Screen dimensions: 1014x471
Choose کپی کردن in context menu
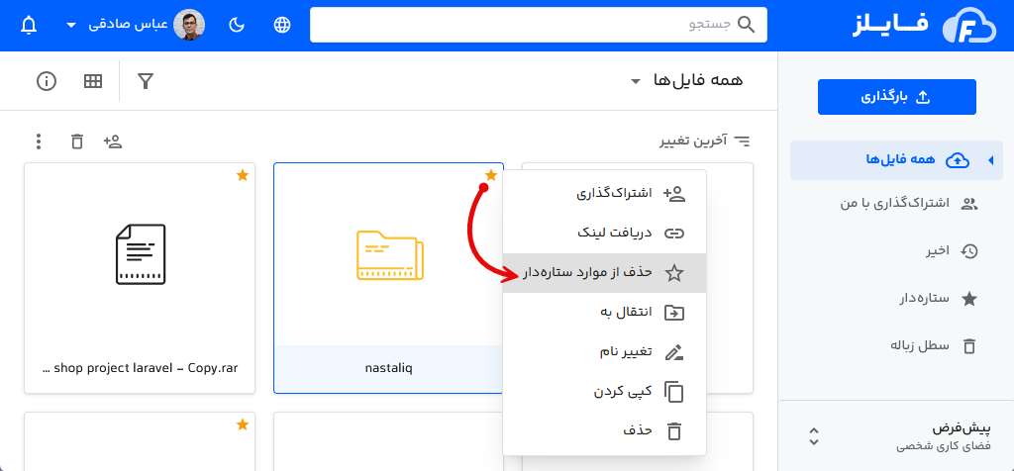[x=604, y=392]
